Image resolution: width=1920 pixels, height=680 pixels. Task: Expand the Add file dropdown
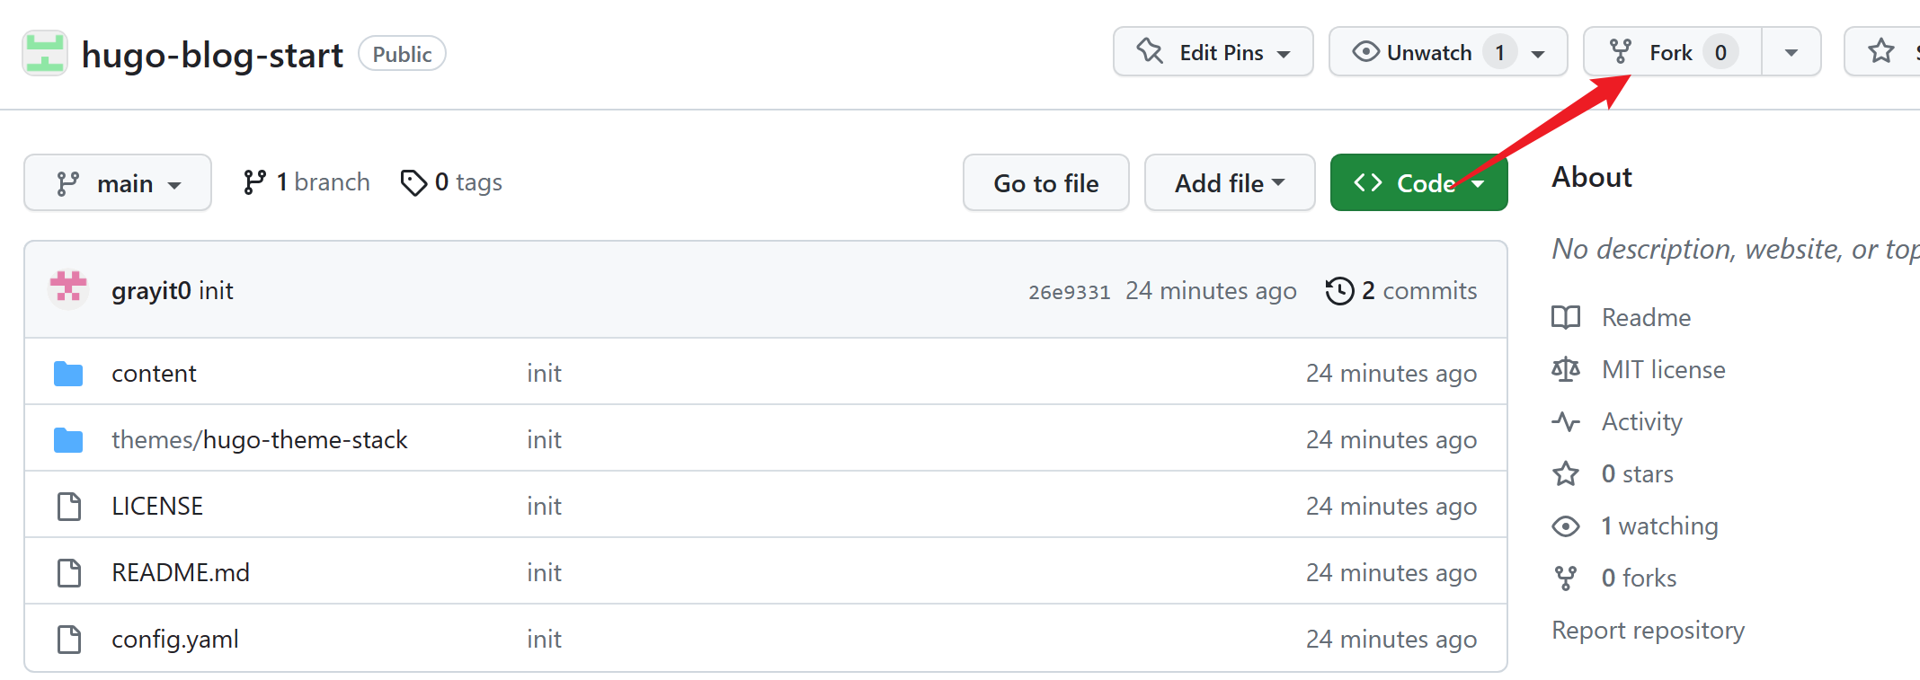click(x=1229, y=183)
